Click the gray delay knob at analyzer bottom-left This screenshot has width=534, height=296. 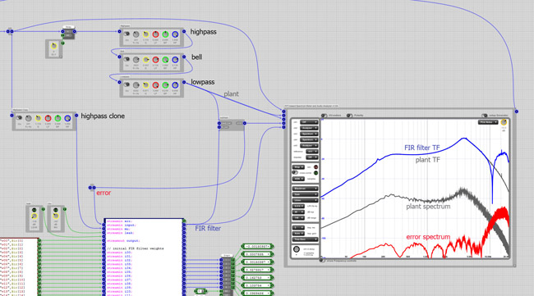pyautogui.click(x=297, y=249)
